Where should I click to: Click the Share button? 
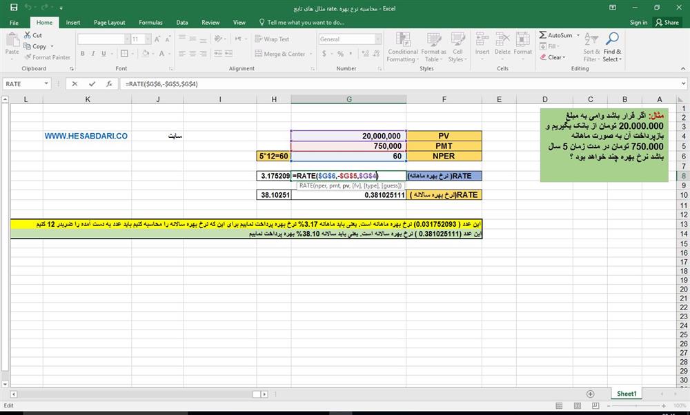click(x=667, y=22)
